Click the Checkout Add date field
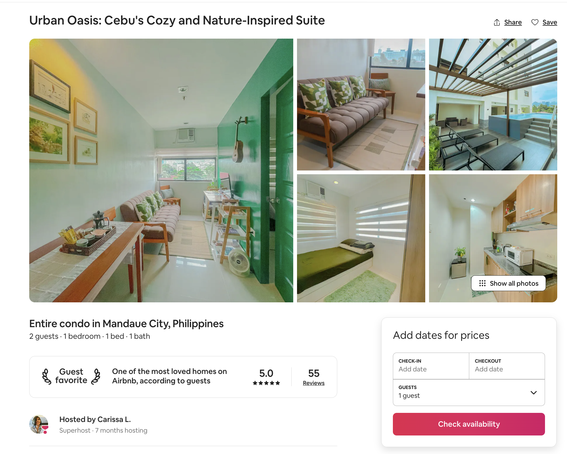The image size is (567, 454). 507,366
